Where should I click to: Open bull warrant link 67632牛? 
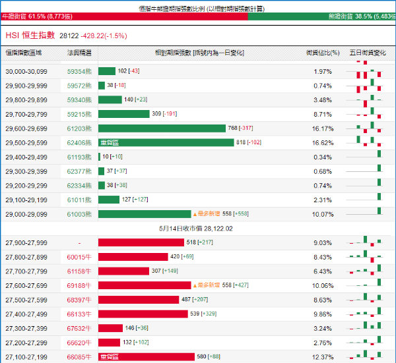click(x=79, y=329)
